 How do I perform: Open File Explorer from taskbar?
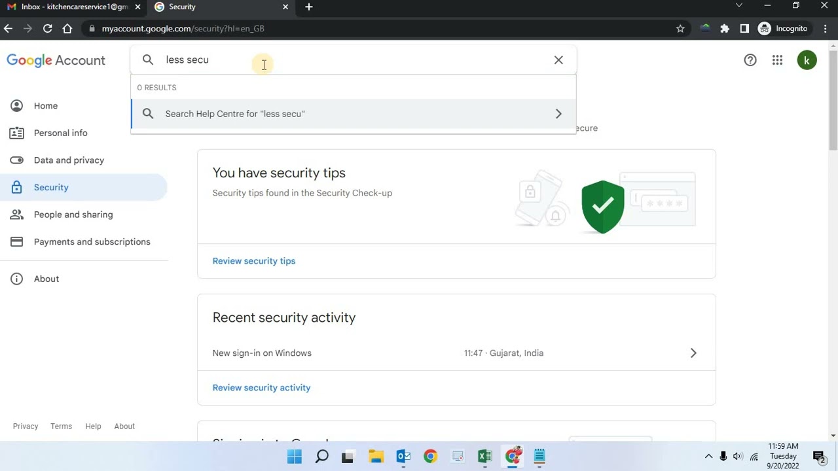pyautogui.click(x=376, y=457)
